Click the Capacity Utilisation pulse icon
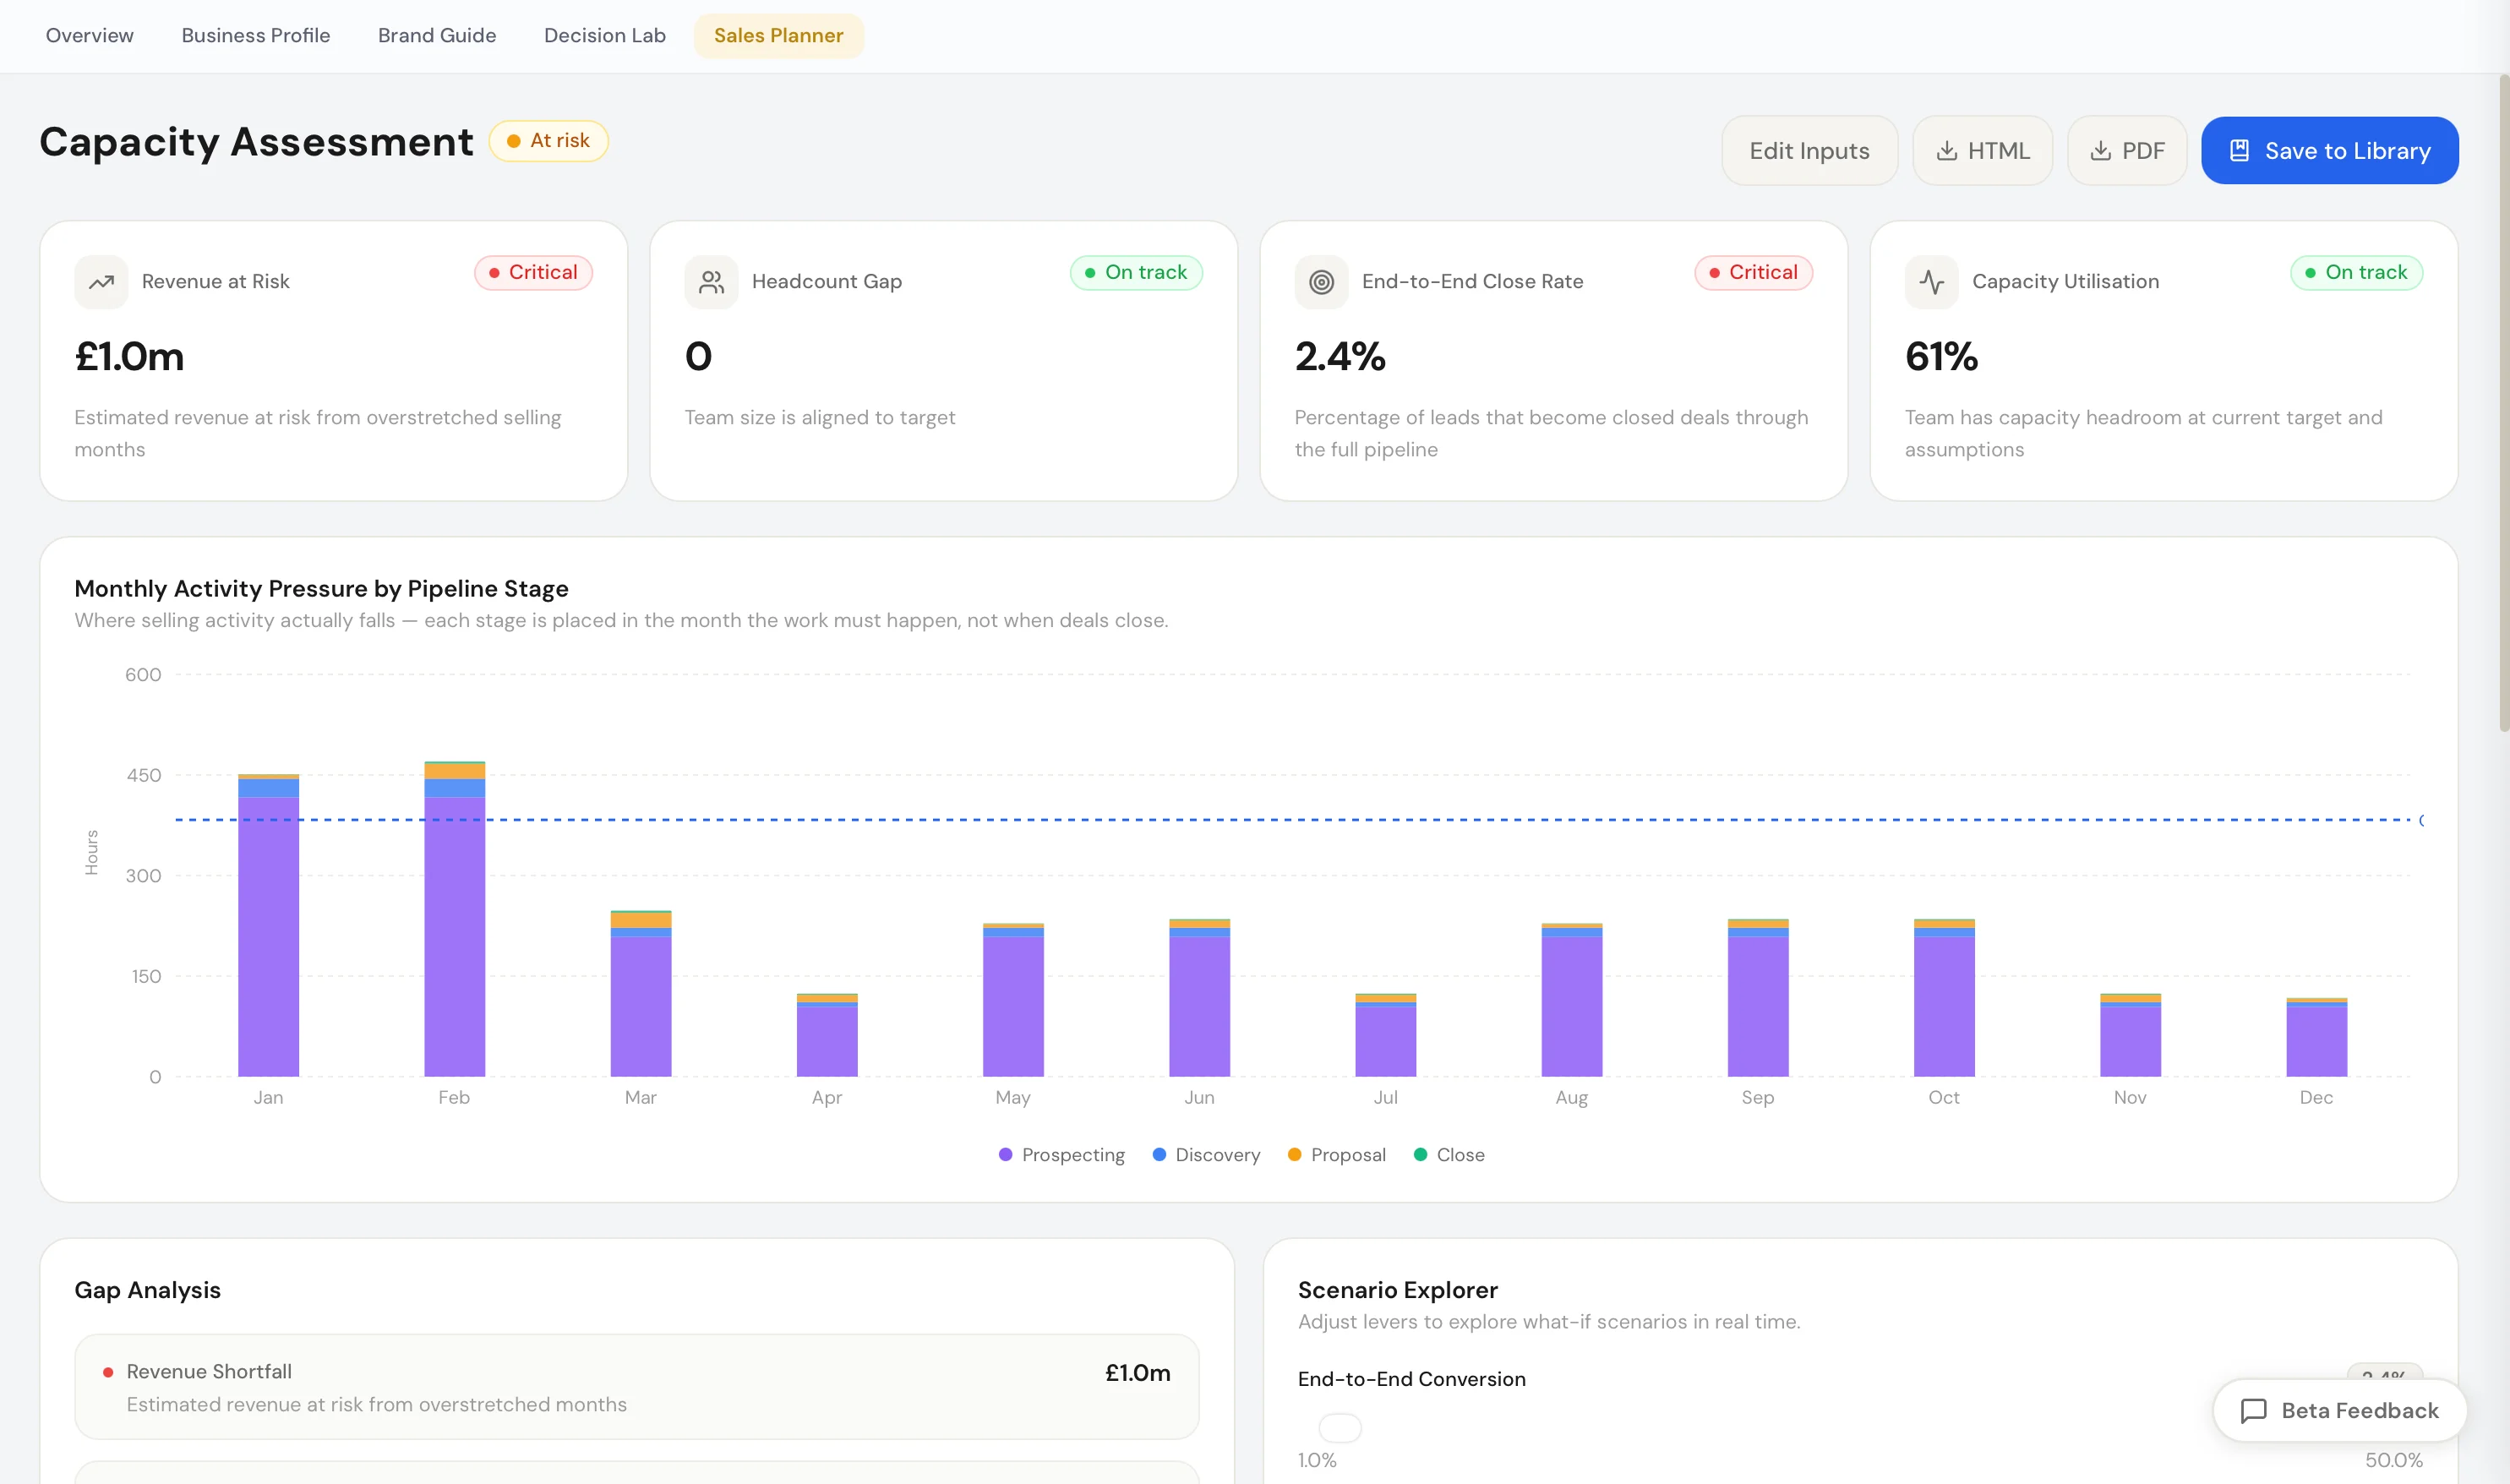This screenshot has width=2510, height=1484. pyautogui.click(x=1932, y=281)
